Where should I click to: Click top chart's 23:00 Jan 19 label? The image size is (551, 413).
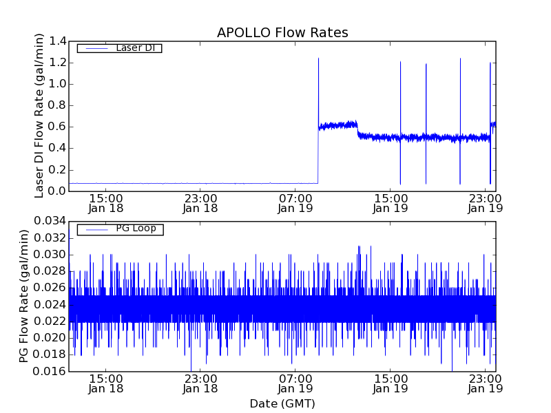(485, 203)
